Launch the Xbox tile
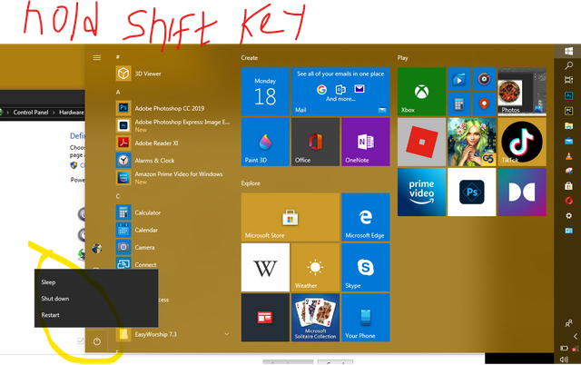 [x=421, y=92]
